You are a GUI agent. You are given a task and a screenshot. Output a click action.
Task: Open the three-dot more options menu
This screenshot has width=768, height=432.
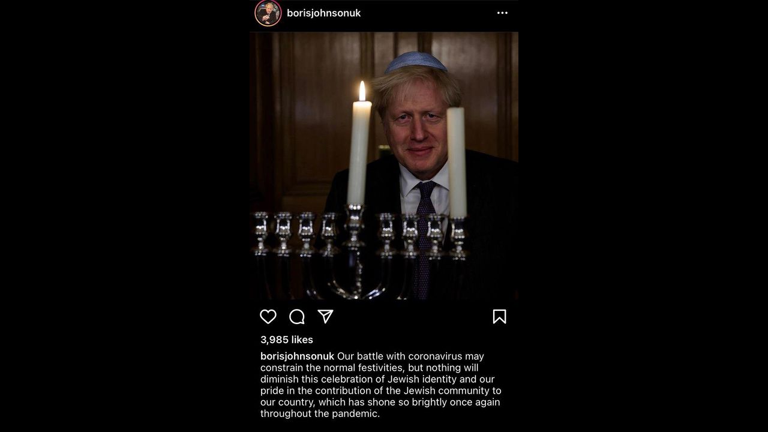click(x=502, y=13)
